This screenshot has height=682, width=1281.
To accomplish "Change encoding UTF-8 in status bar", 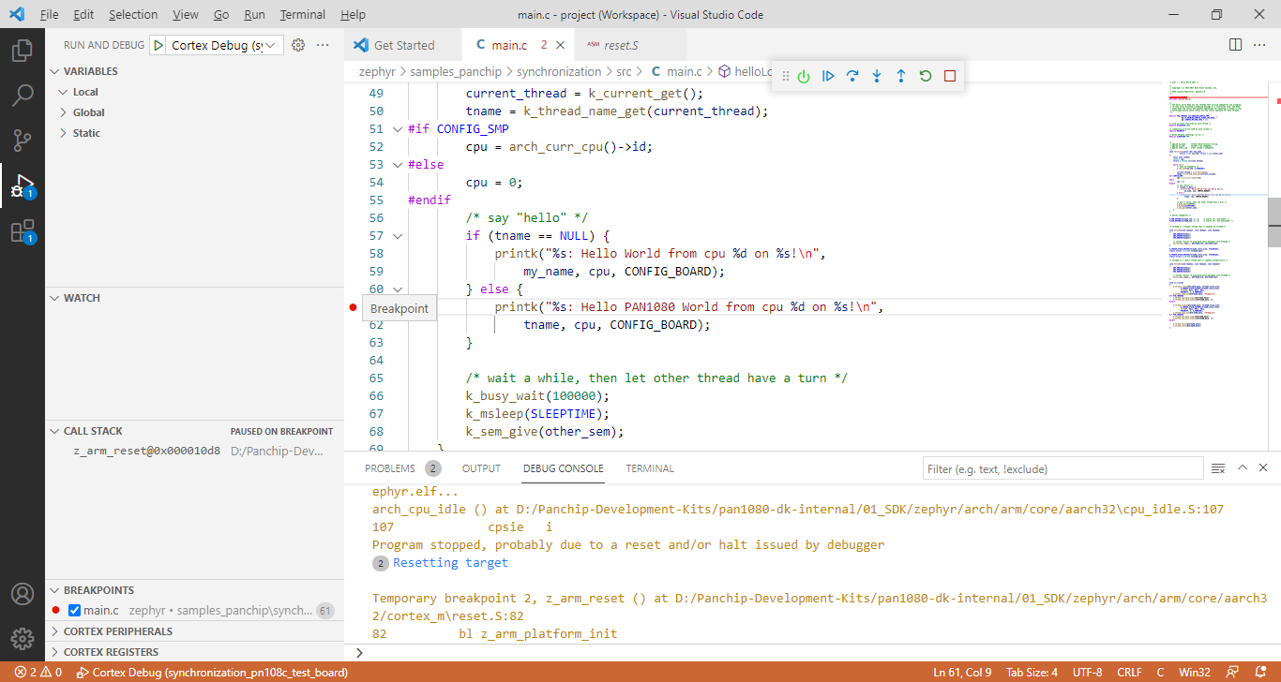I will pos(1087,673).
